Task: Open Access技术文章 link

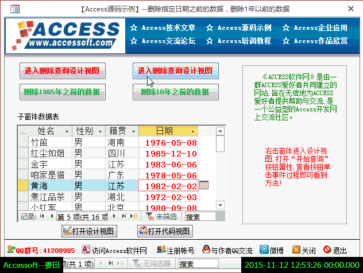Action: click(163, 28)
